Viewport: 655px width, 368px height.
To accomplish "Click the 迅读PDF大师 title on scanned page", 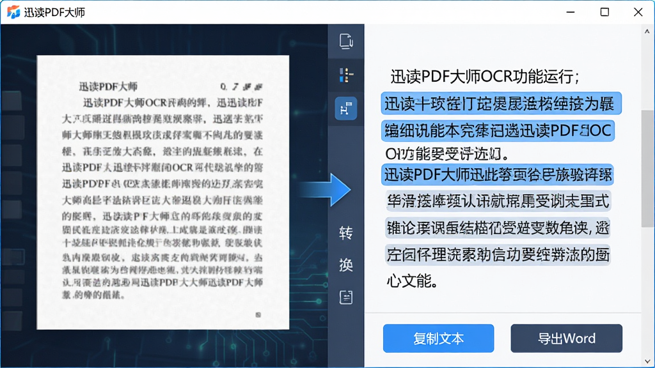I will point(108,87).
